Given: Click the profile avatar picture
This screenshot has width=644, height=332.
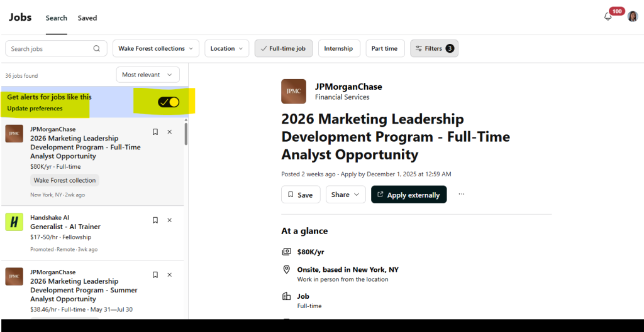Looking at the screenshot, I should (633, 17).
